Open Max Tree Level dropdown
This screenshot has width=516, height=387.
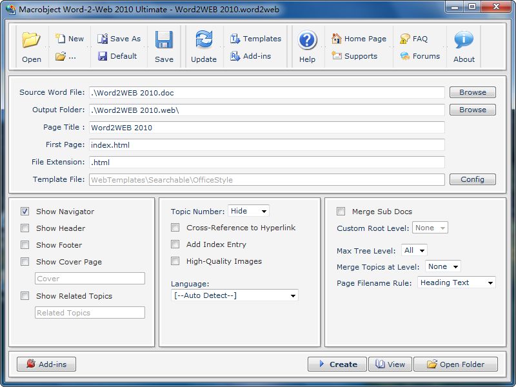point(414,250)
